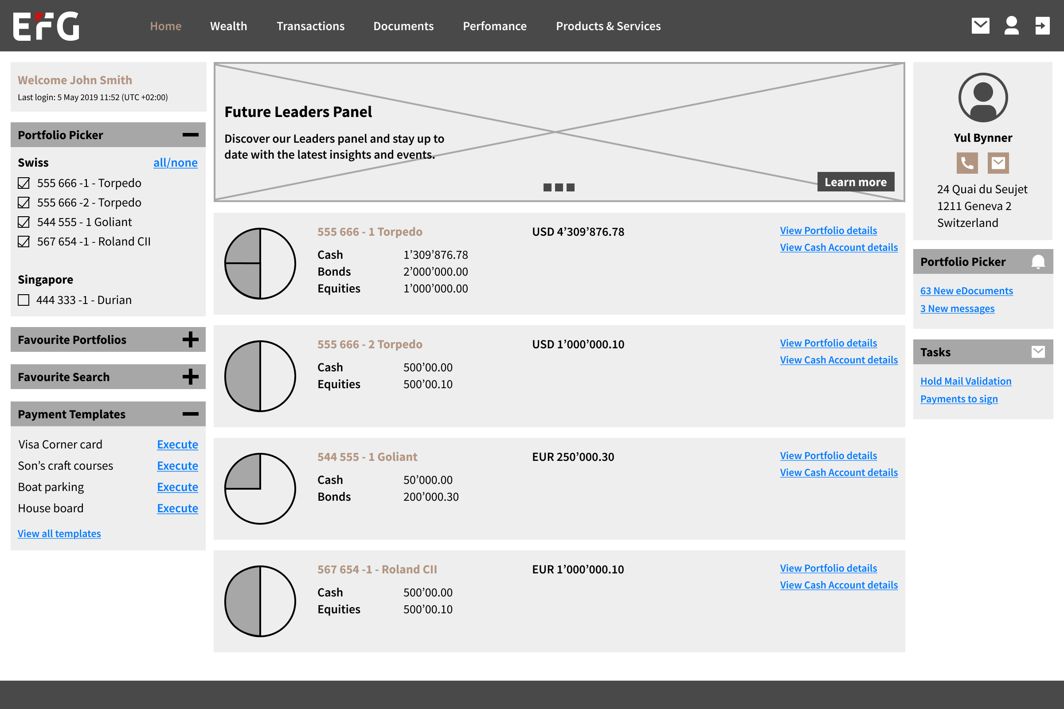Click the envelope icon in Tasks header
Viewport: 1064px width, 709px height.
pyautogui.click(x=1038, y=352)
